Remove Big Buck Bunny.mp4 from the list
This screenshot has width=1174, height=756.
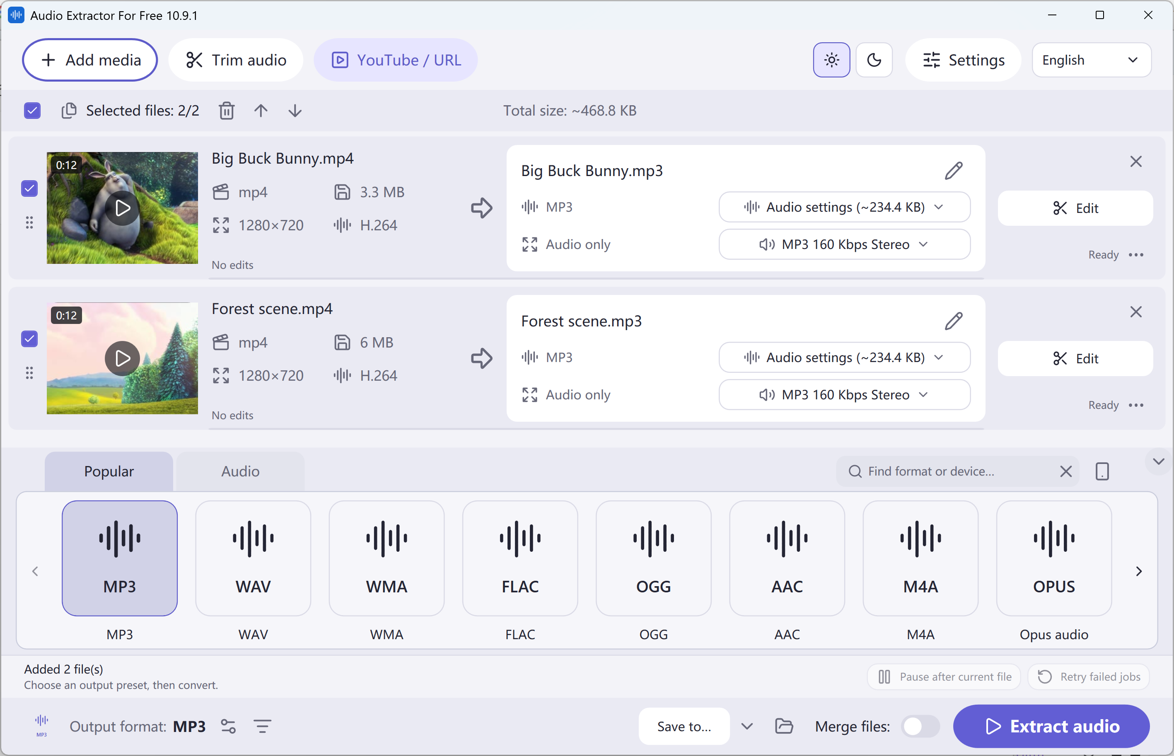pyautogui.click(x=1136, y=162)
